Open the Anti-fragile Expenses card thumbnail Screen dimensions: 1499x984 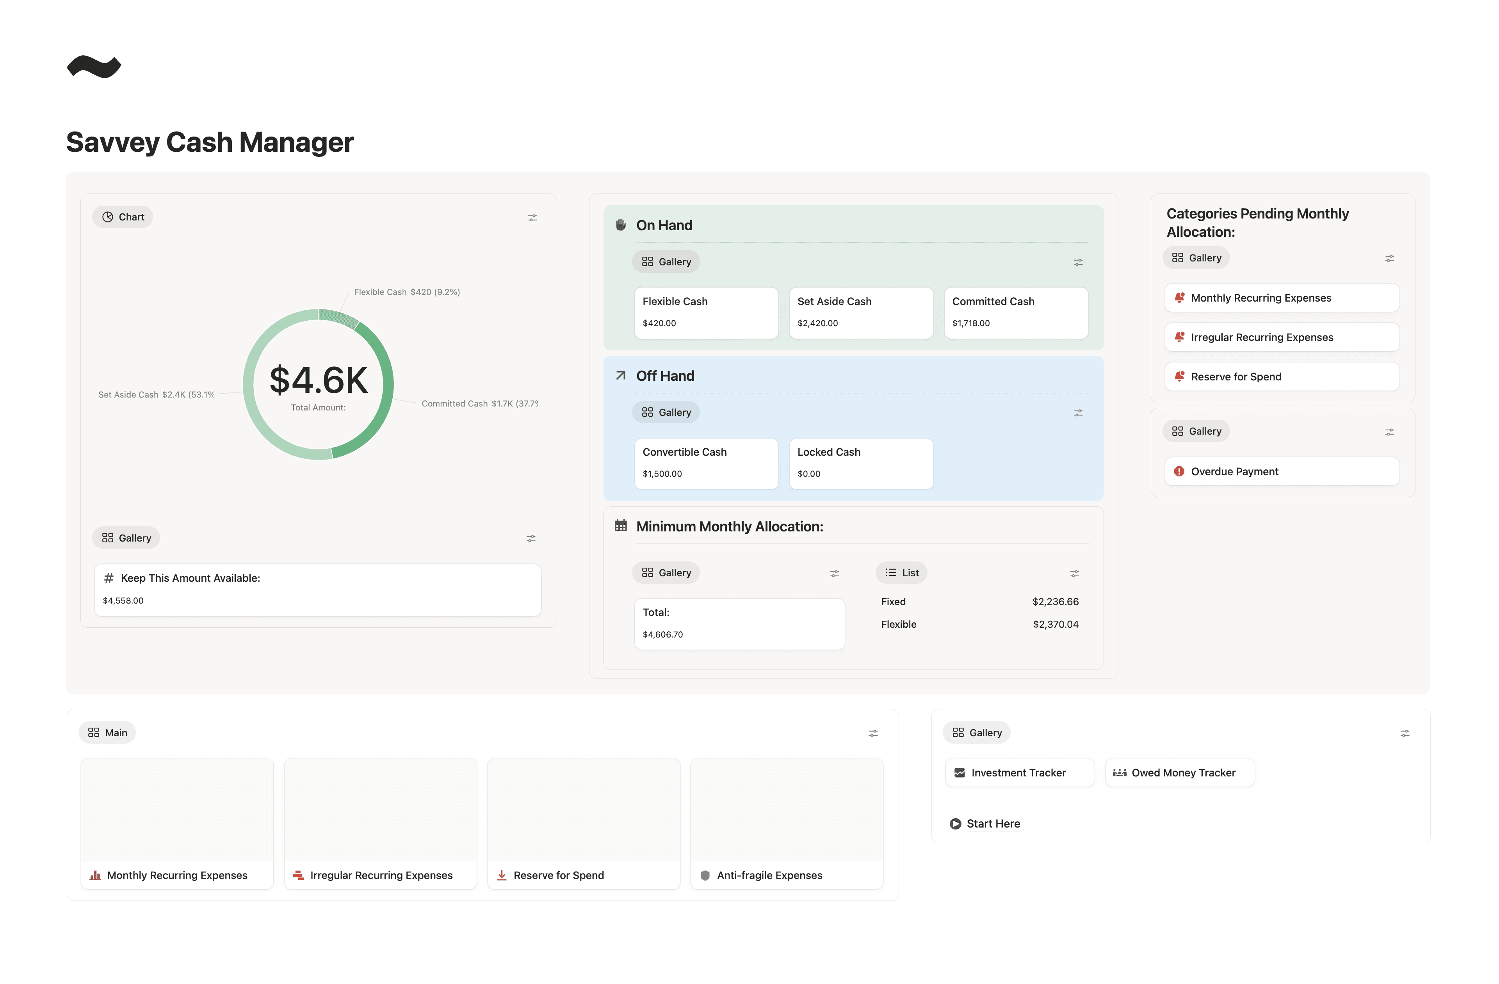786,810
